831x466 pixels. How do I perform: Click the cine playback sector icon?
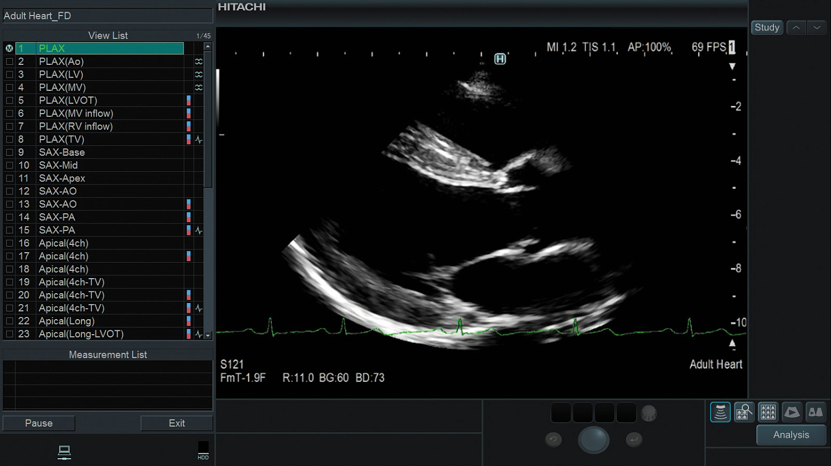tap(792, 412)
